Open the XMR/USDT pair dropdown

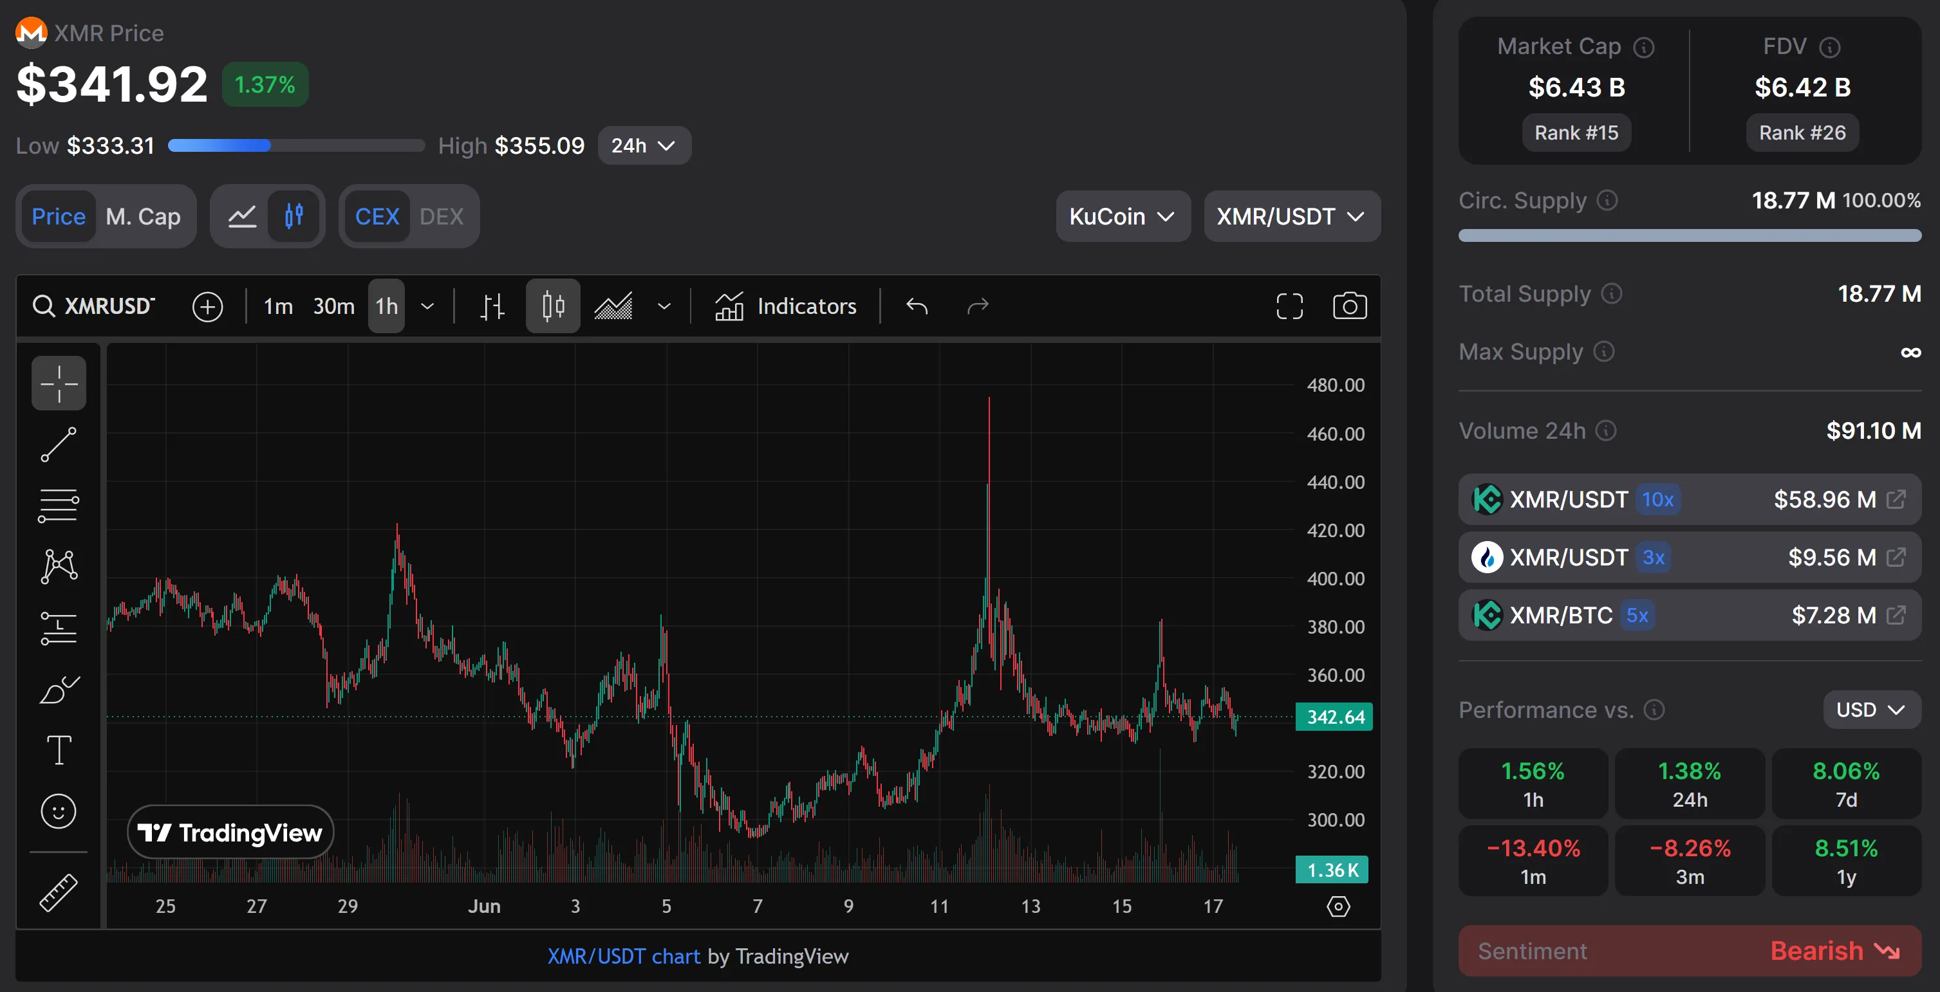1292,217
